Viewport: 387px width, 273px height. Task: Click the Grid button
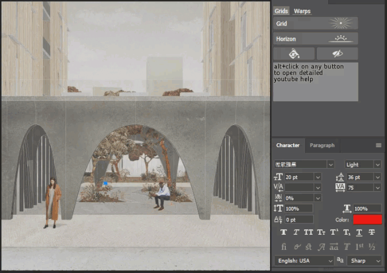pos(316,24)
